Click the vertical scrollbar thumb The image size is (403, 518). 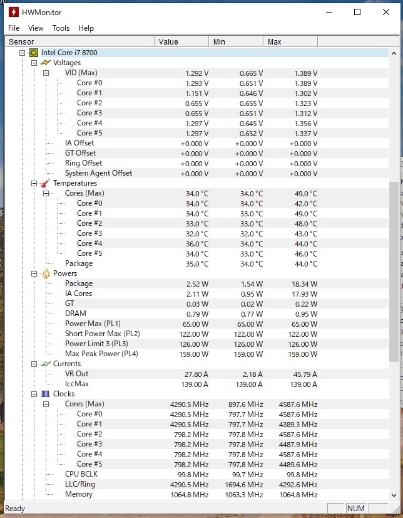click(394, 273)
